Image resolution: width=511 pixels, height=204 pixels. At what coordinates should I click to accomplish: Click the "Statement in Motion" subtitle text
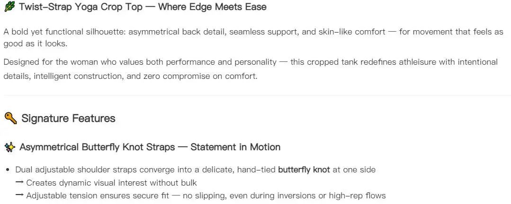pos(235,147)
